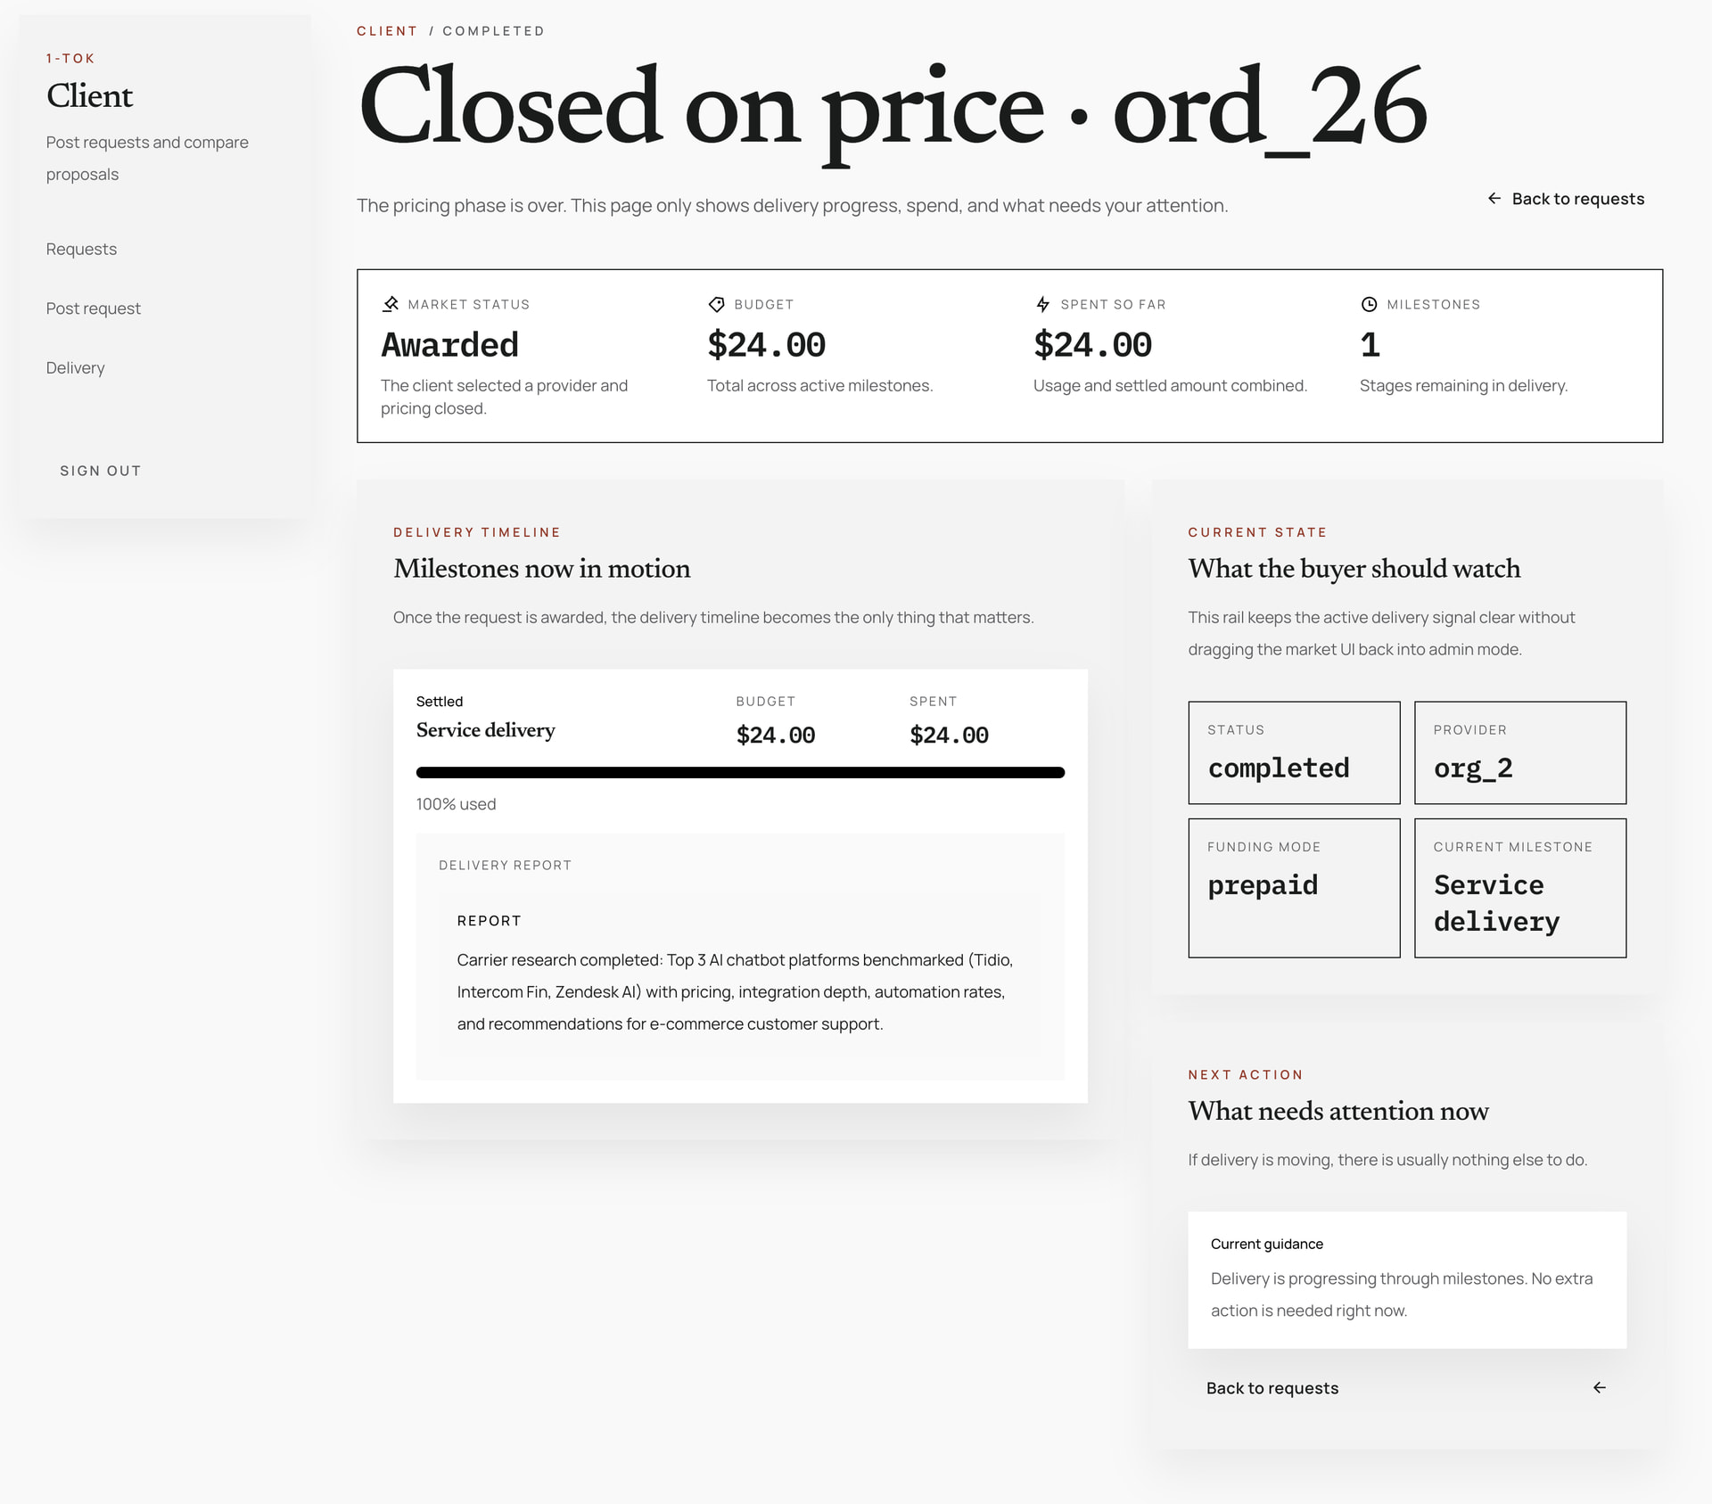Click the gavel icon beside Market Status
This screenshot has width=1712, height=1504.
pyautogui.click(x=390, y=304)
